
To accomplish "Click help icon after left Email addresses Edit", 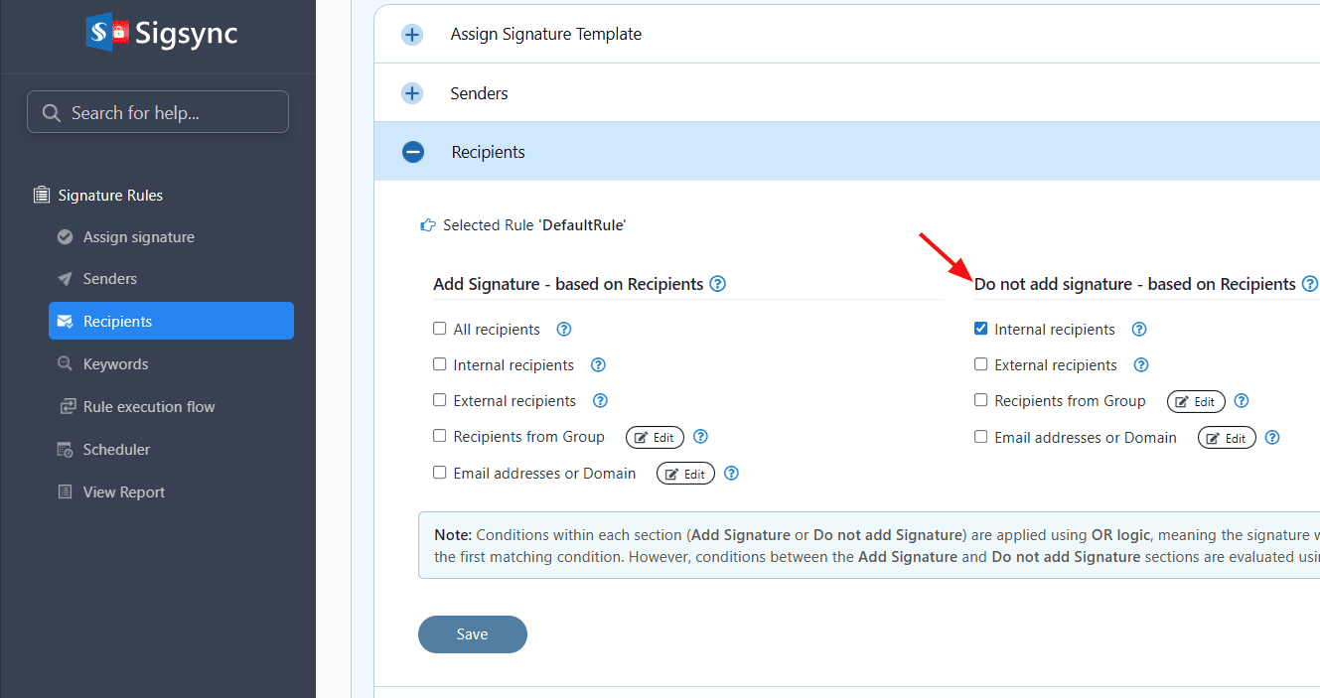I will point(732,474).
